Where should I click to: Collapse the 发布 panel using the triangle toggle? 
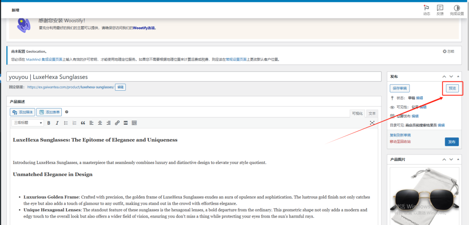458,76
